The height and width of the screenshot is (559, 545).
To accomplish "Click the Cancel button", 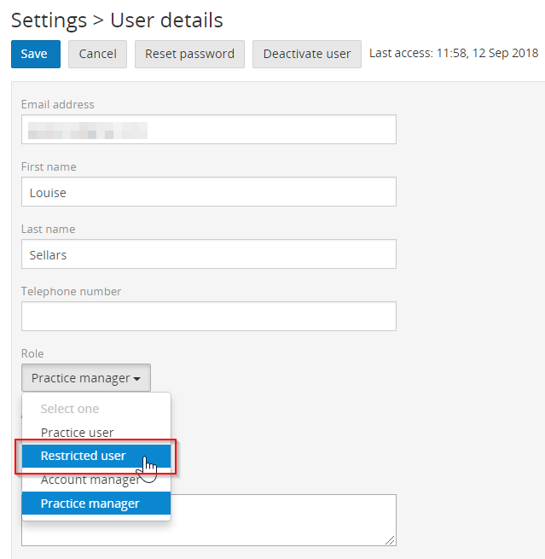I will (97, 54).
